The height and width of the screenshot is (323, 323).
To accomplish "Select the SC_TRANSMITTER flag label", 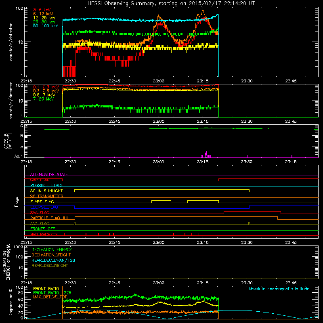I will (47, 196).
